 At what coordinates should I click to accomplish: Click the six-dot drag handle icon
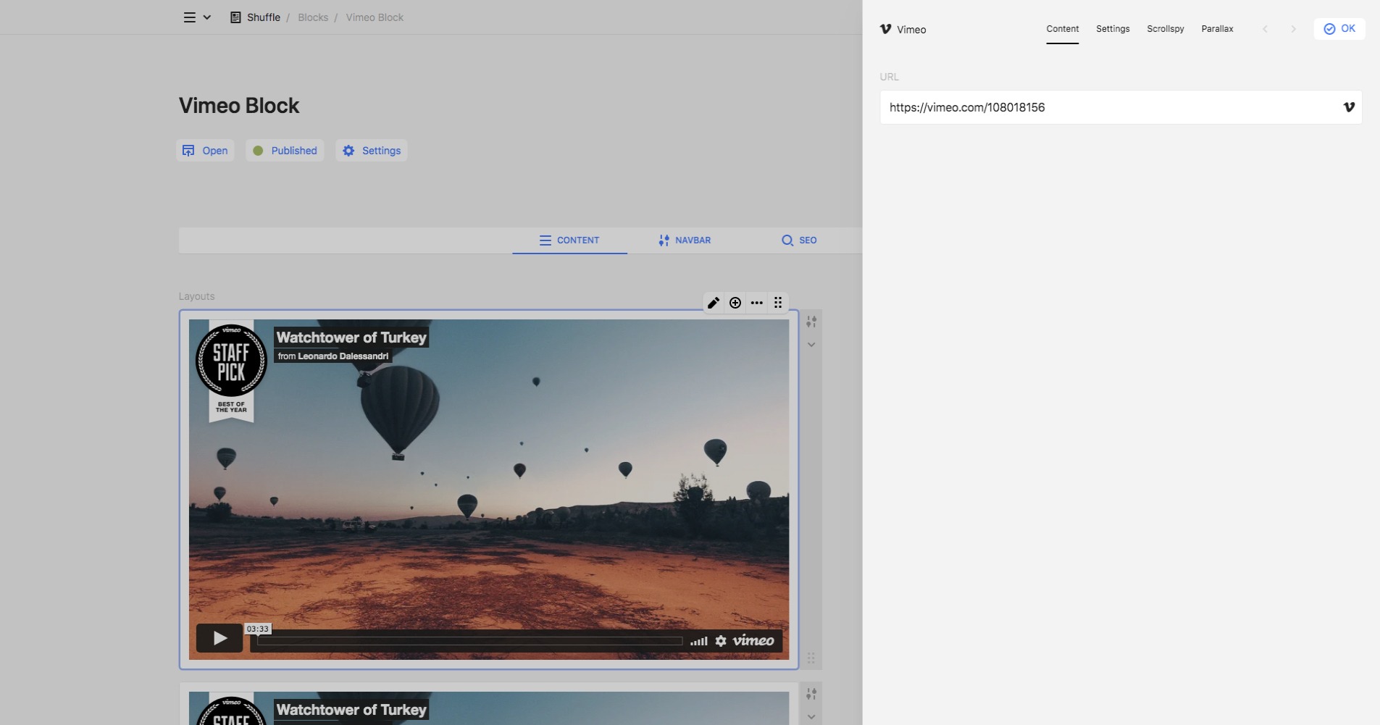pyautogui.click(x=778, y=303)
